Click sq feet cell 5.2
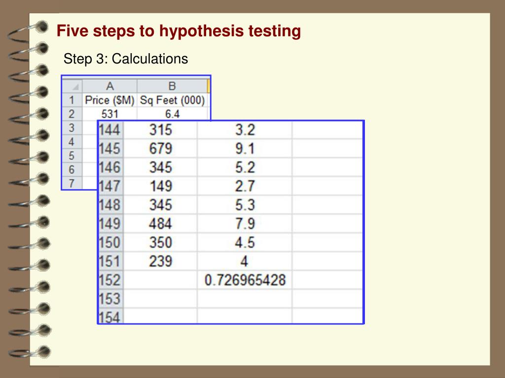The image size is (505, 378). [x=245, y=167]
